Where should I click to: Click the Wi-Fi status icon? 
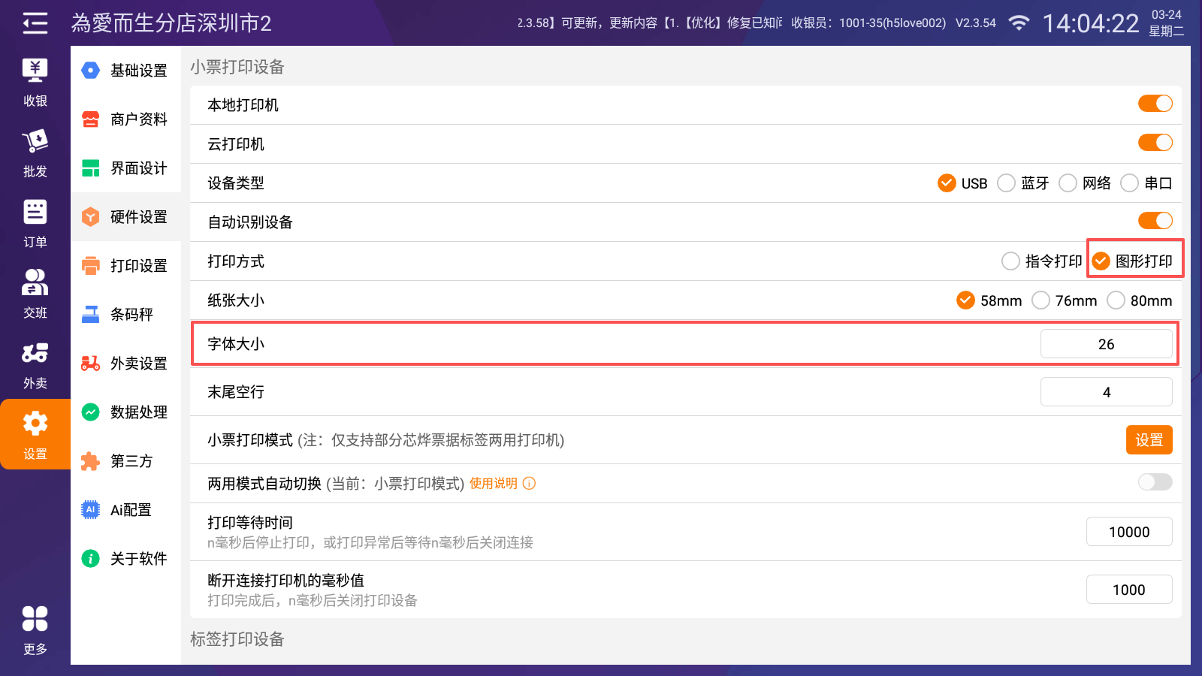click(x=1019, y=23)
